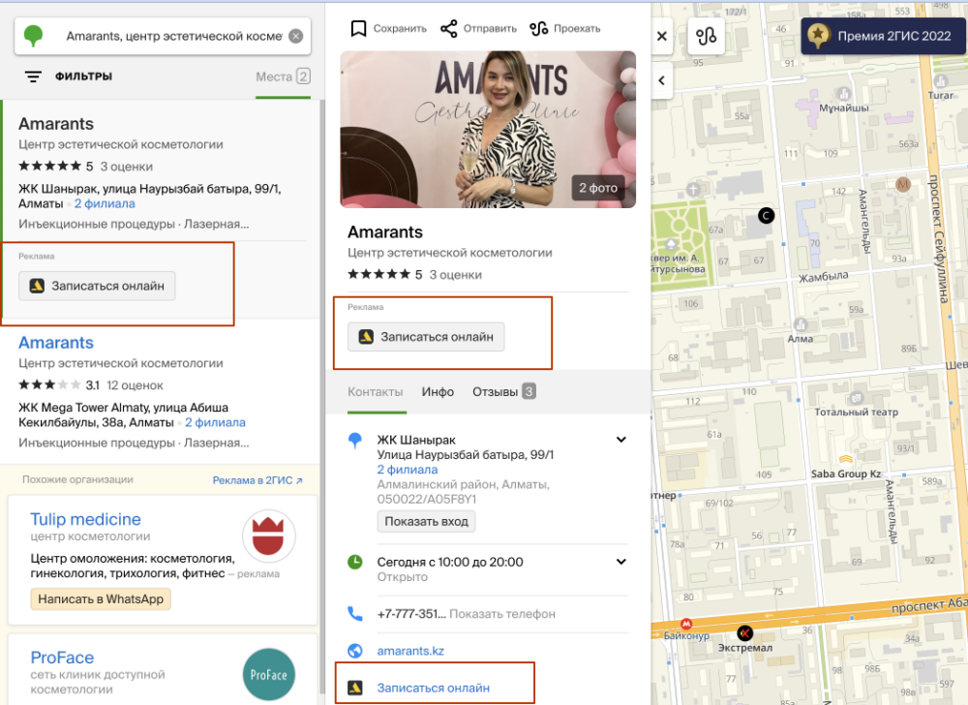Click the yellow booking icon in contacts

coord(355,688)
